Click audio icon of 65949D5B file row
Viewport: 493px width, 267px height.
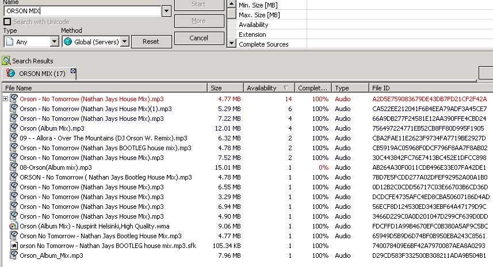pos(14,235)
